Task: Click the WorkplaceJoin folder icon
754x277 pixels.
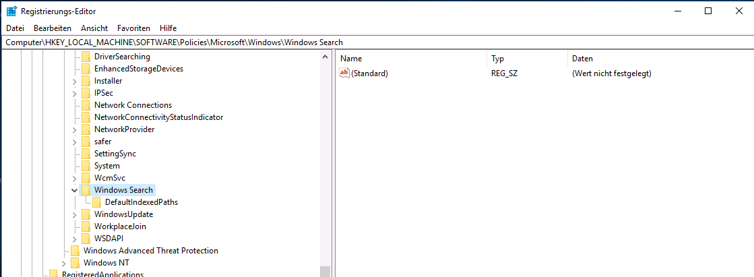Action: pos(86,226)
